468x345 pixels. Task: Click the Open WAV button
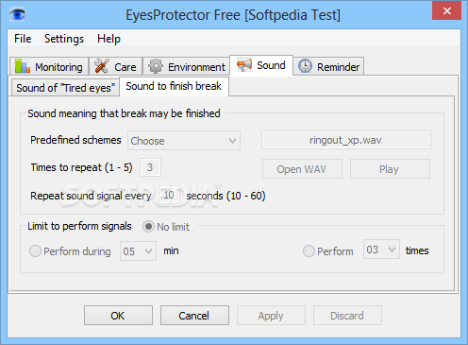pos(302,169)
